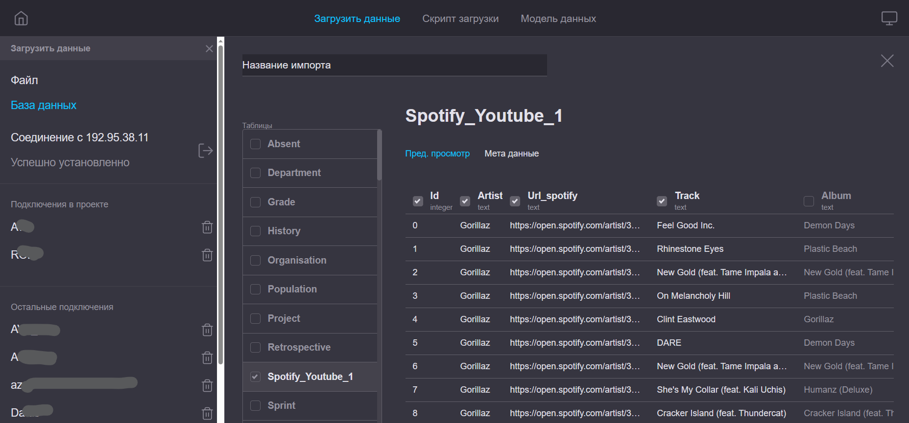Click the Humanz (Deluxe) album cell
909x423 pixels.
click(837, 390)
